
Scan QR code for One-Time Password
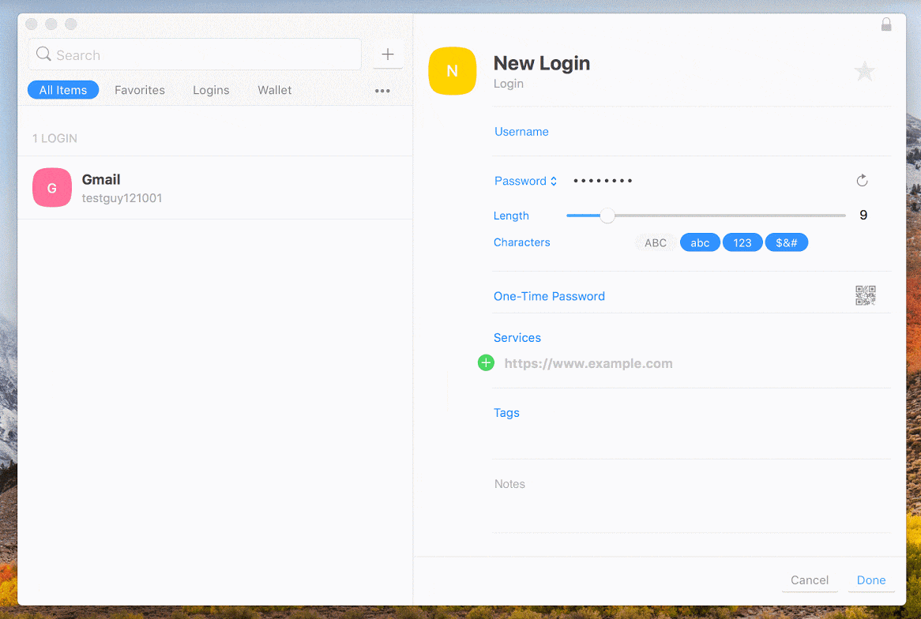[x=865, y=295]
